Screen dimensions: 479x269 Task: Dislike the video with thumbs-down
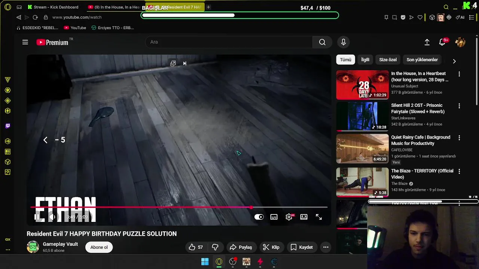[x=215, y=247]
